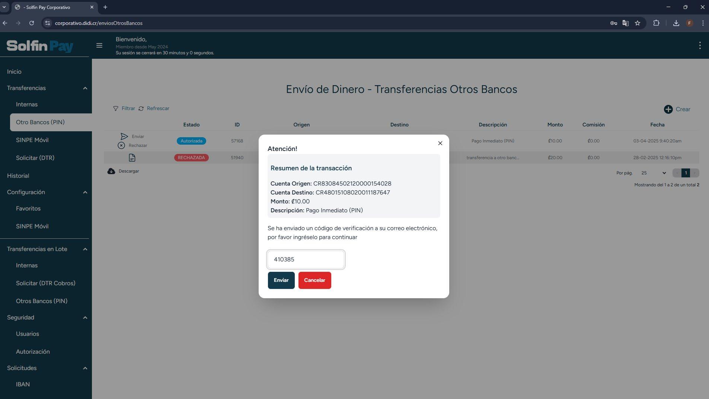
Task: Collapse the Seguridad section
Action: 85,318
